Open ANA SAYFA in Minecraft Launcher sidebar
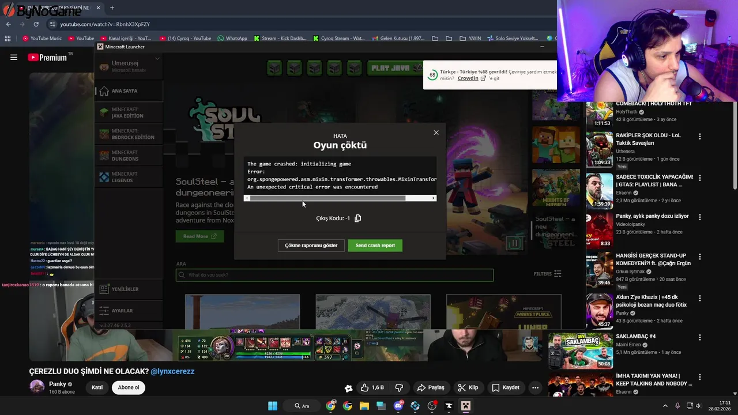This screenshot has width=738, height=415. pos(129,91)
